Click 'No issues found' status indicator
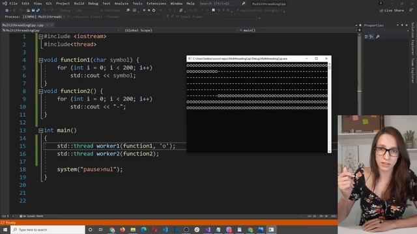 click(x=31, y=216)
